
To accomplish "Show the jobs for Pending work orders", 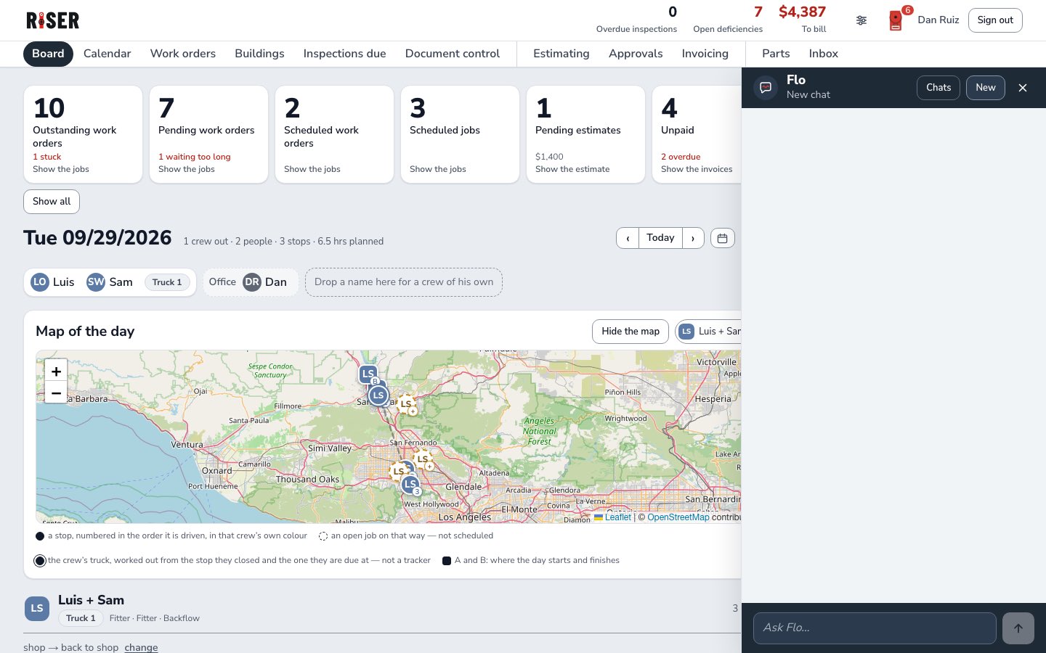I will [x=187, y=169].
